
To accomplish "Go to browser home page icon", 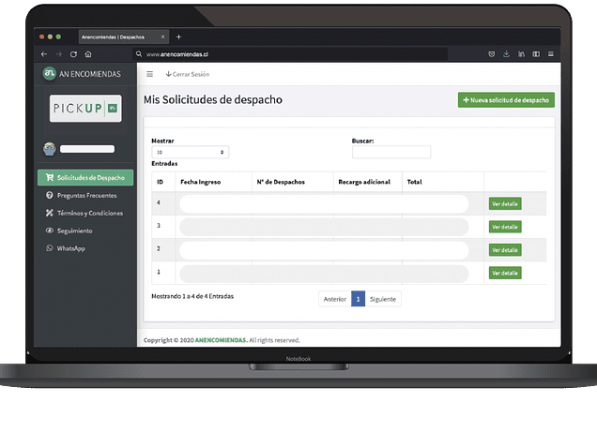I will pos(88,54).
